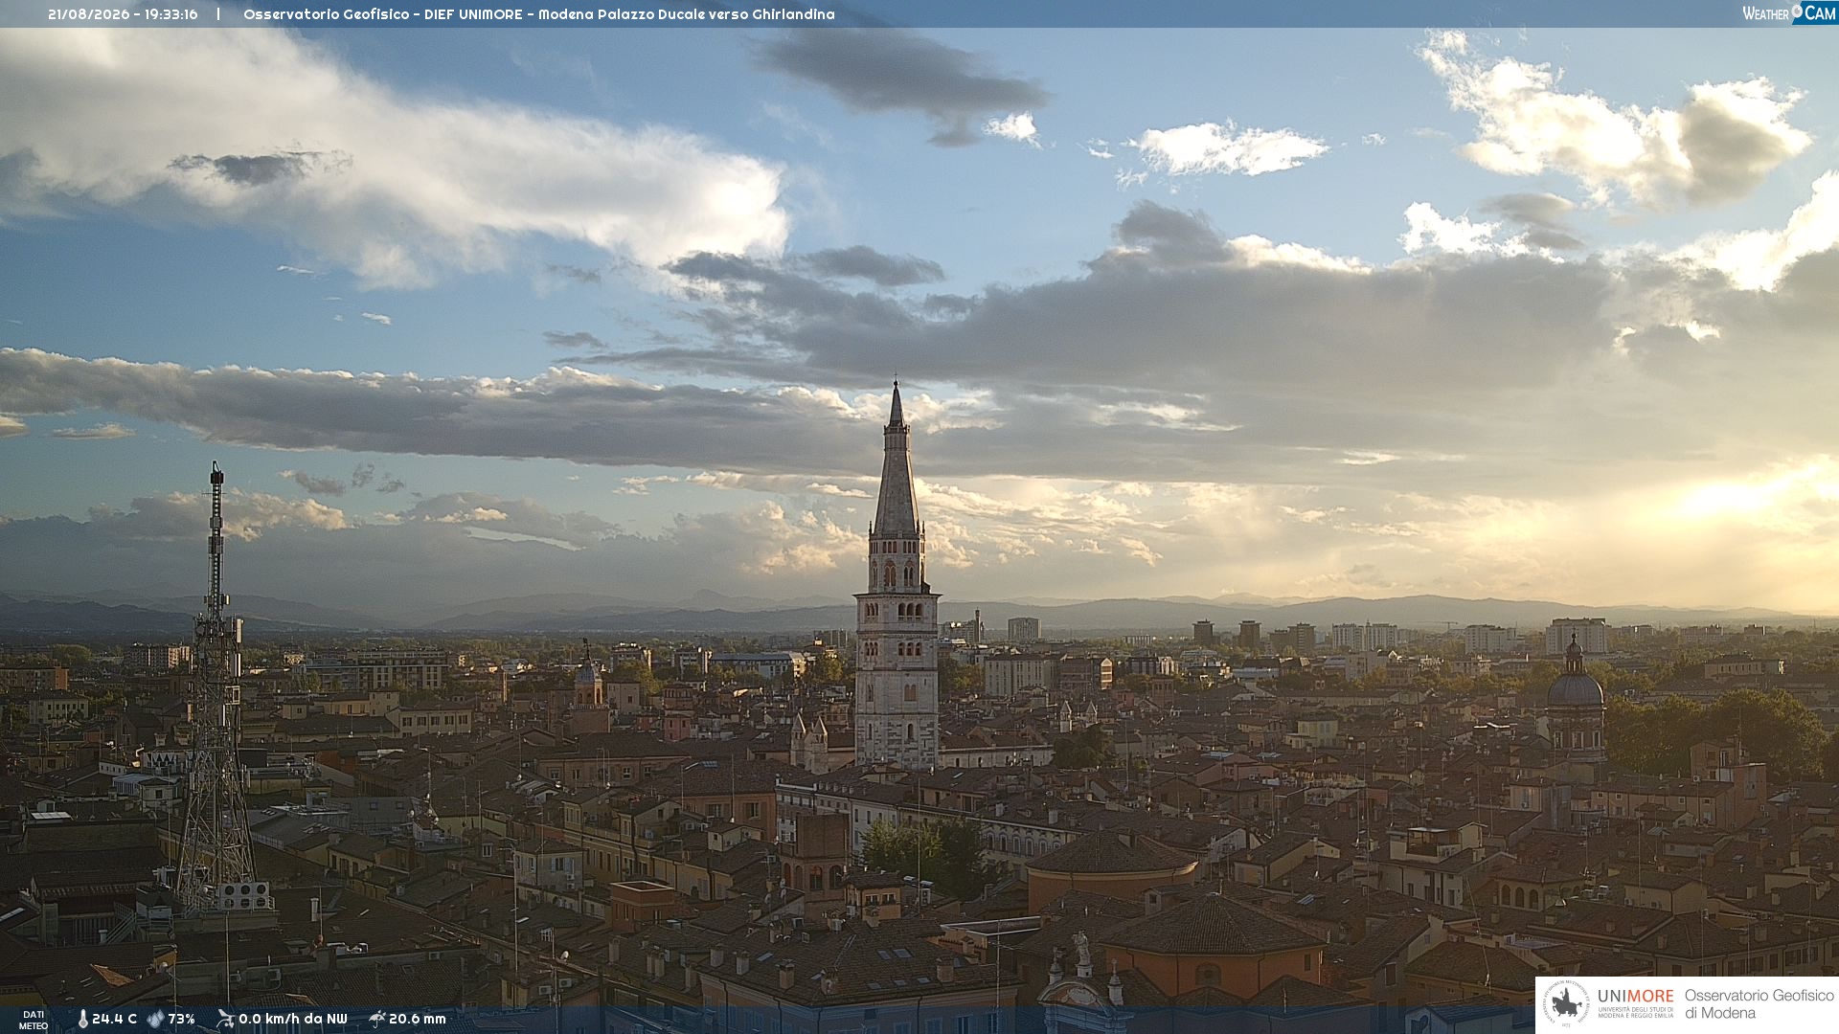Click the wind anemometer icon
The image size is (1839, 1034).
click(x=225, y=1019)
